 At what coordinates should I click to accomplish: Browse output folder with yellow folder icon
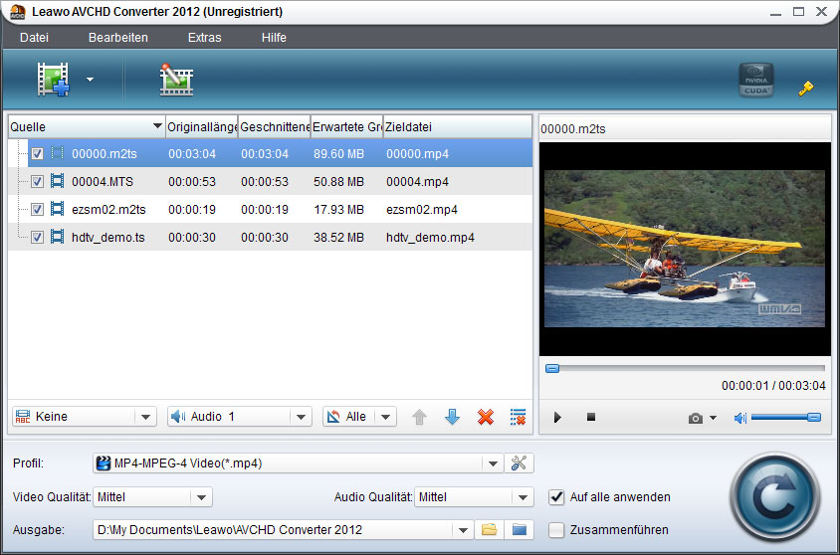coord(489,530)
